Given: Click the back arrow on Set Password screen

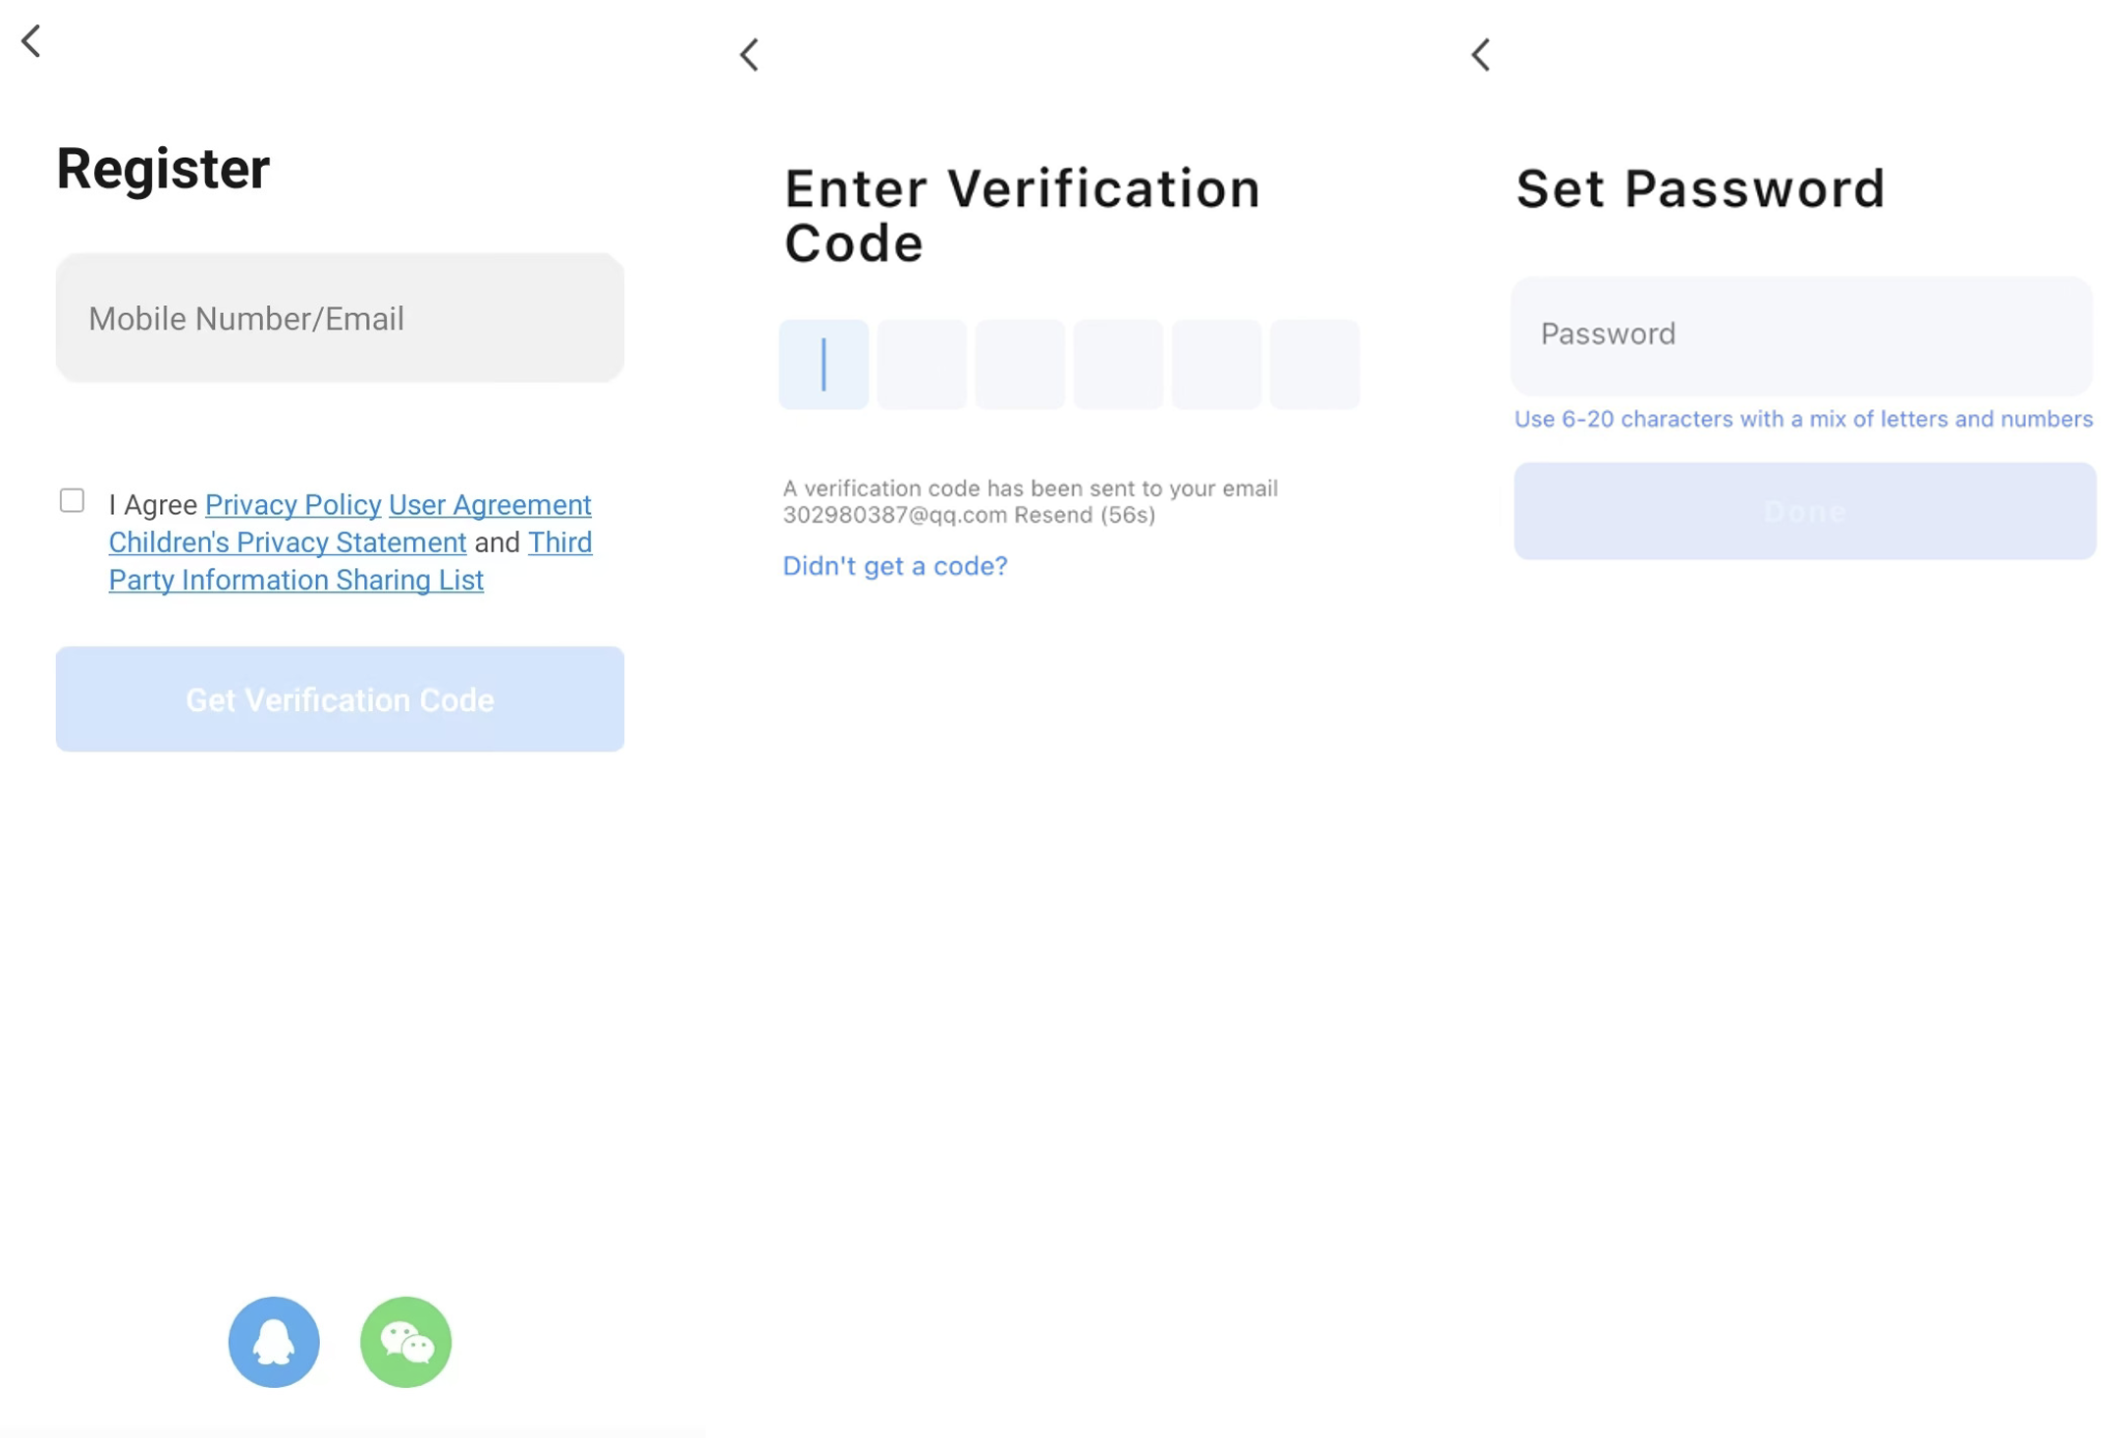Looking at the screenshot, I should [x=1477, y=53].
